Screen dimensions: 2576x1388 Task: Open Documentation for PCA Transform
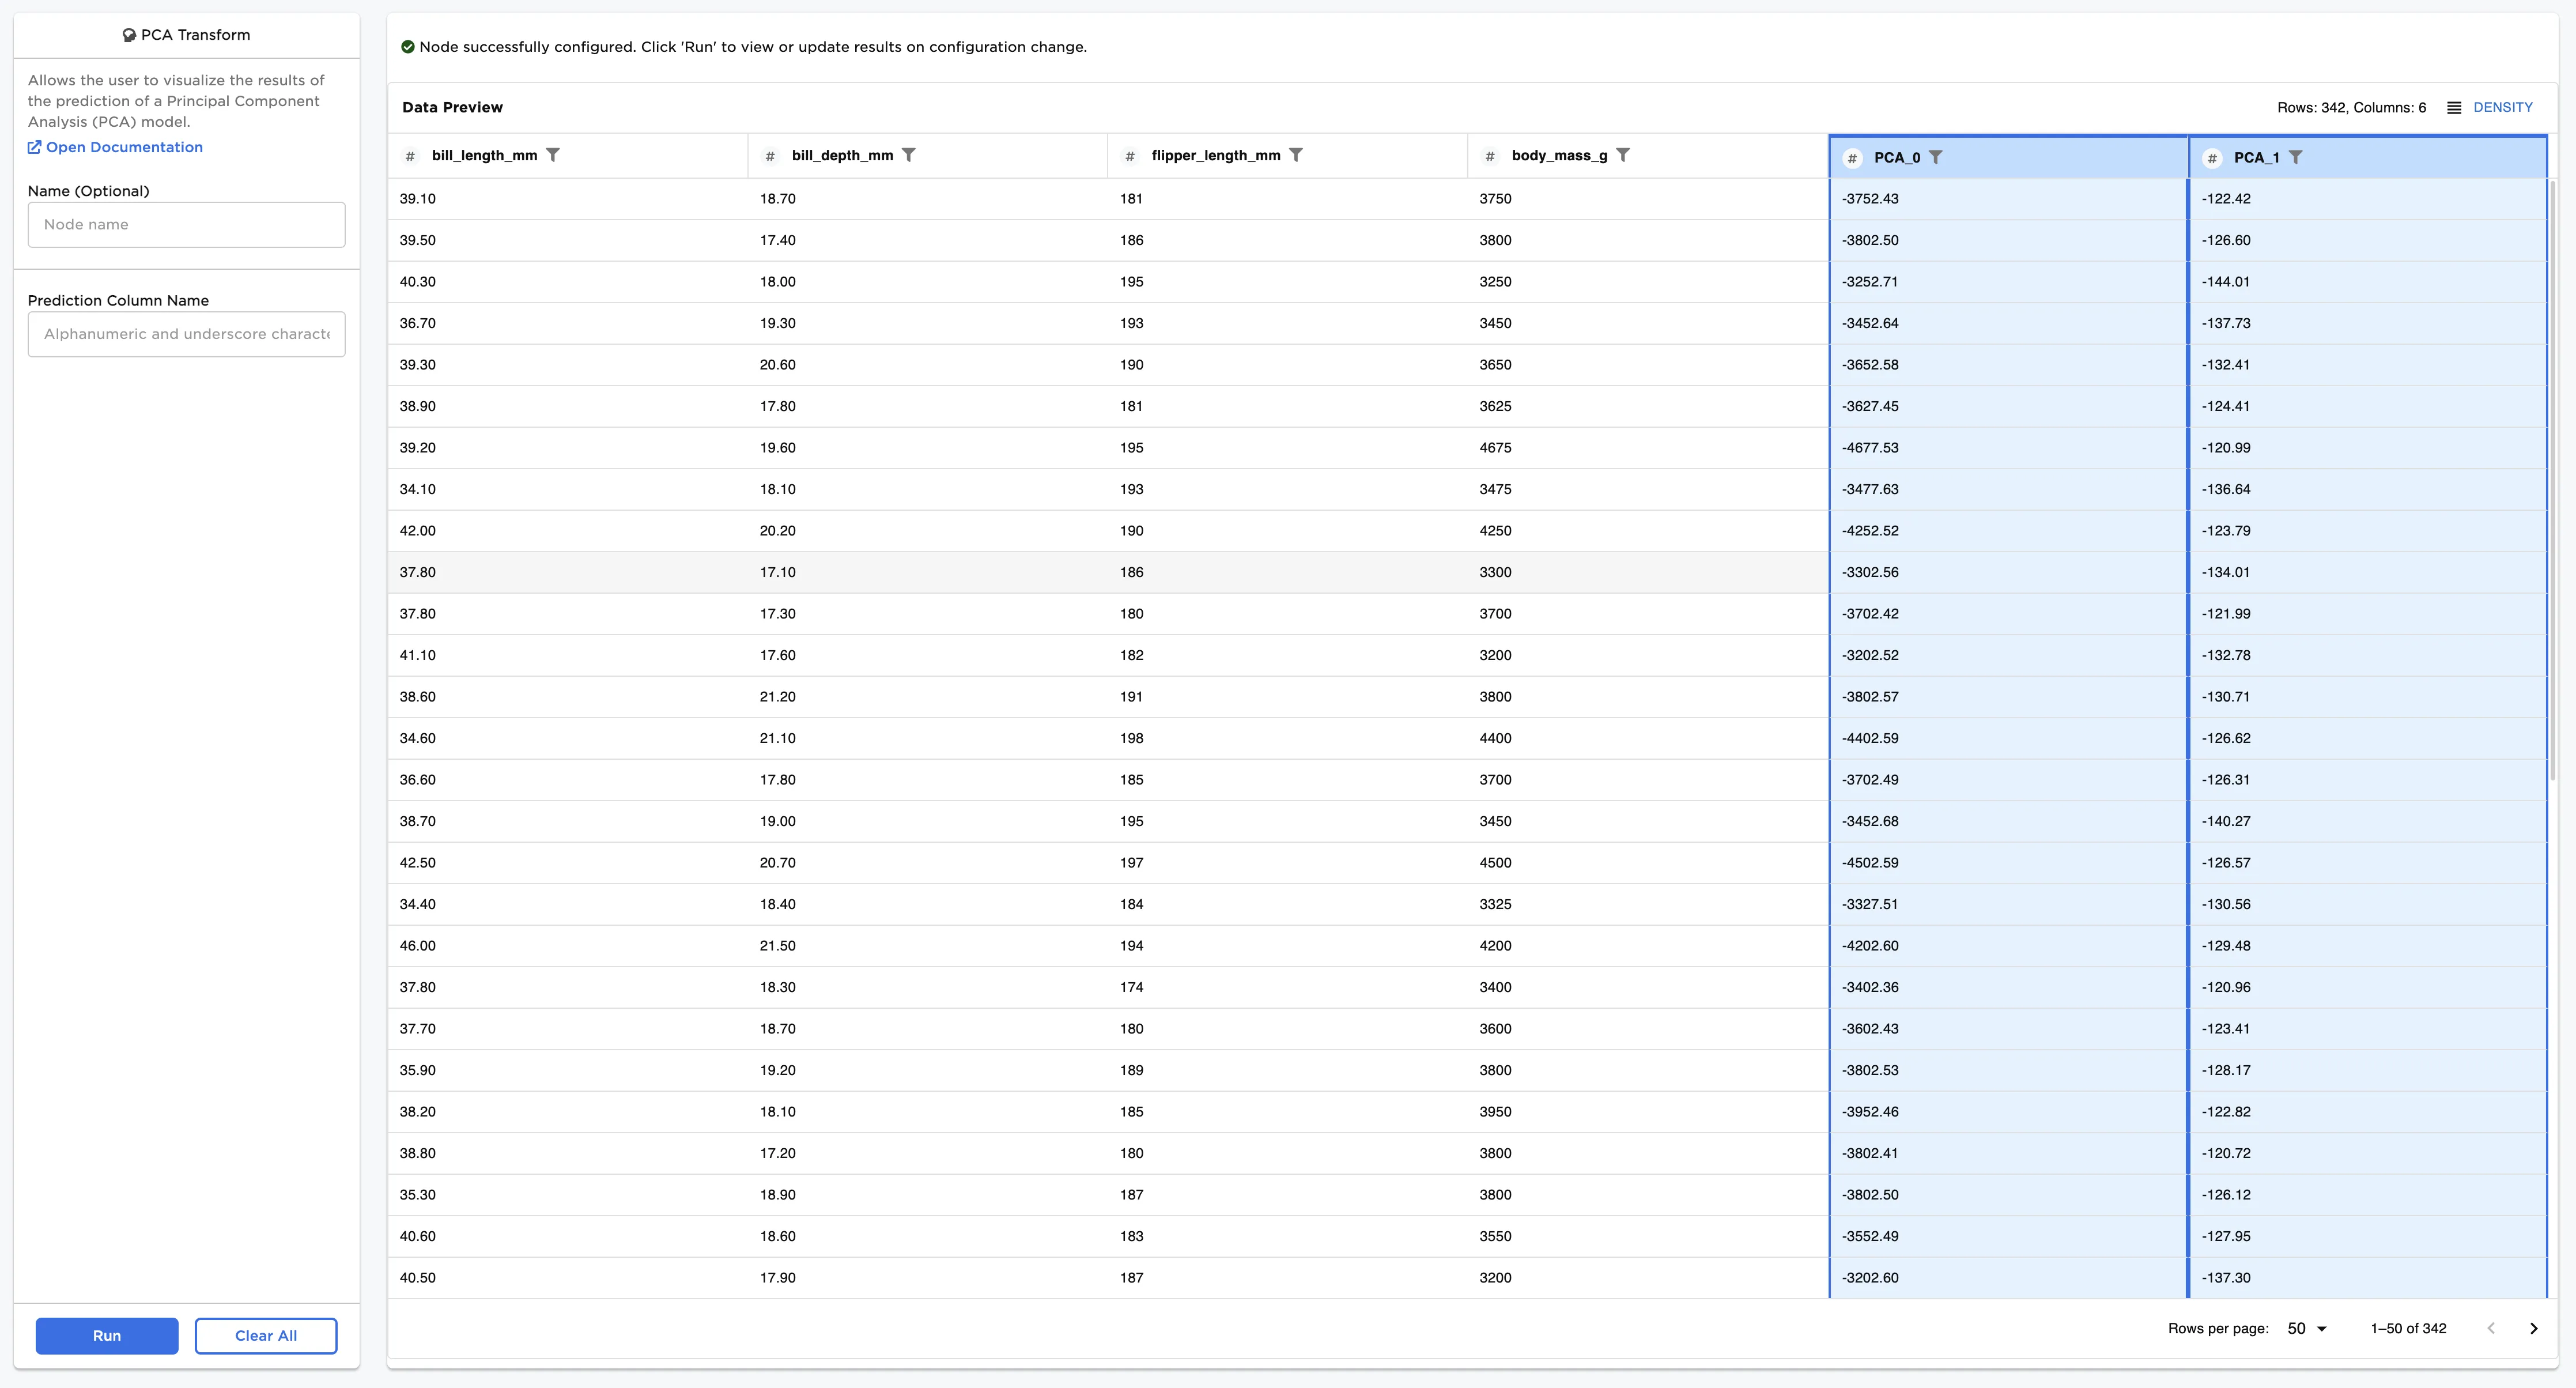(114, 146)
